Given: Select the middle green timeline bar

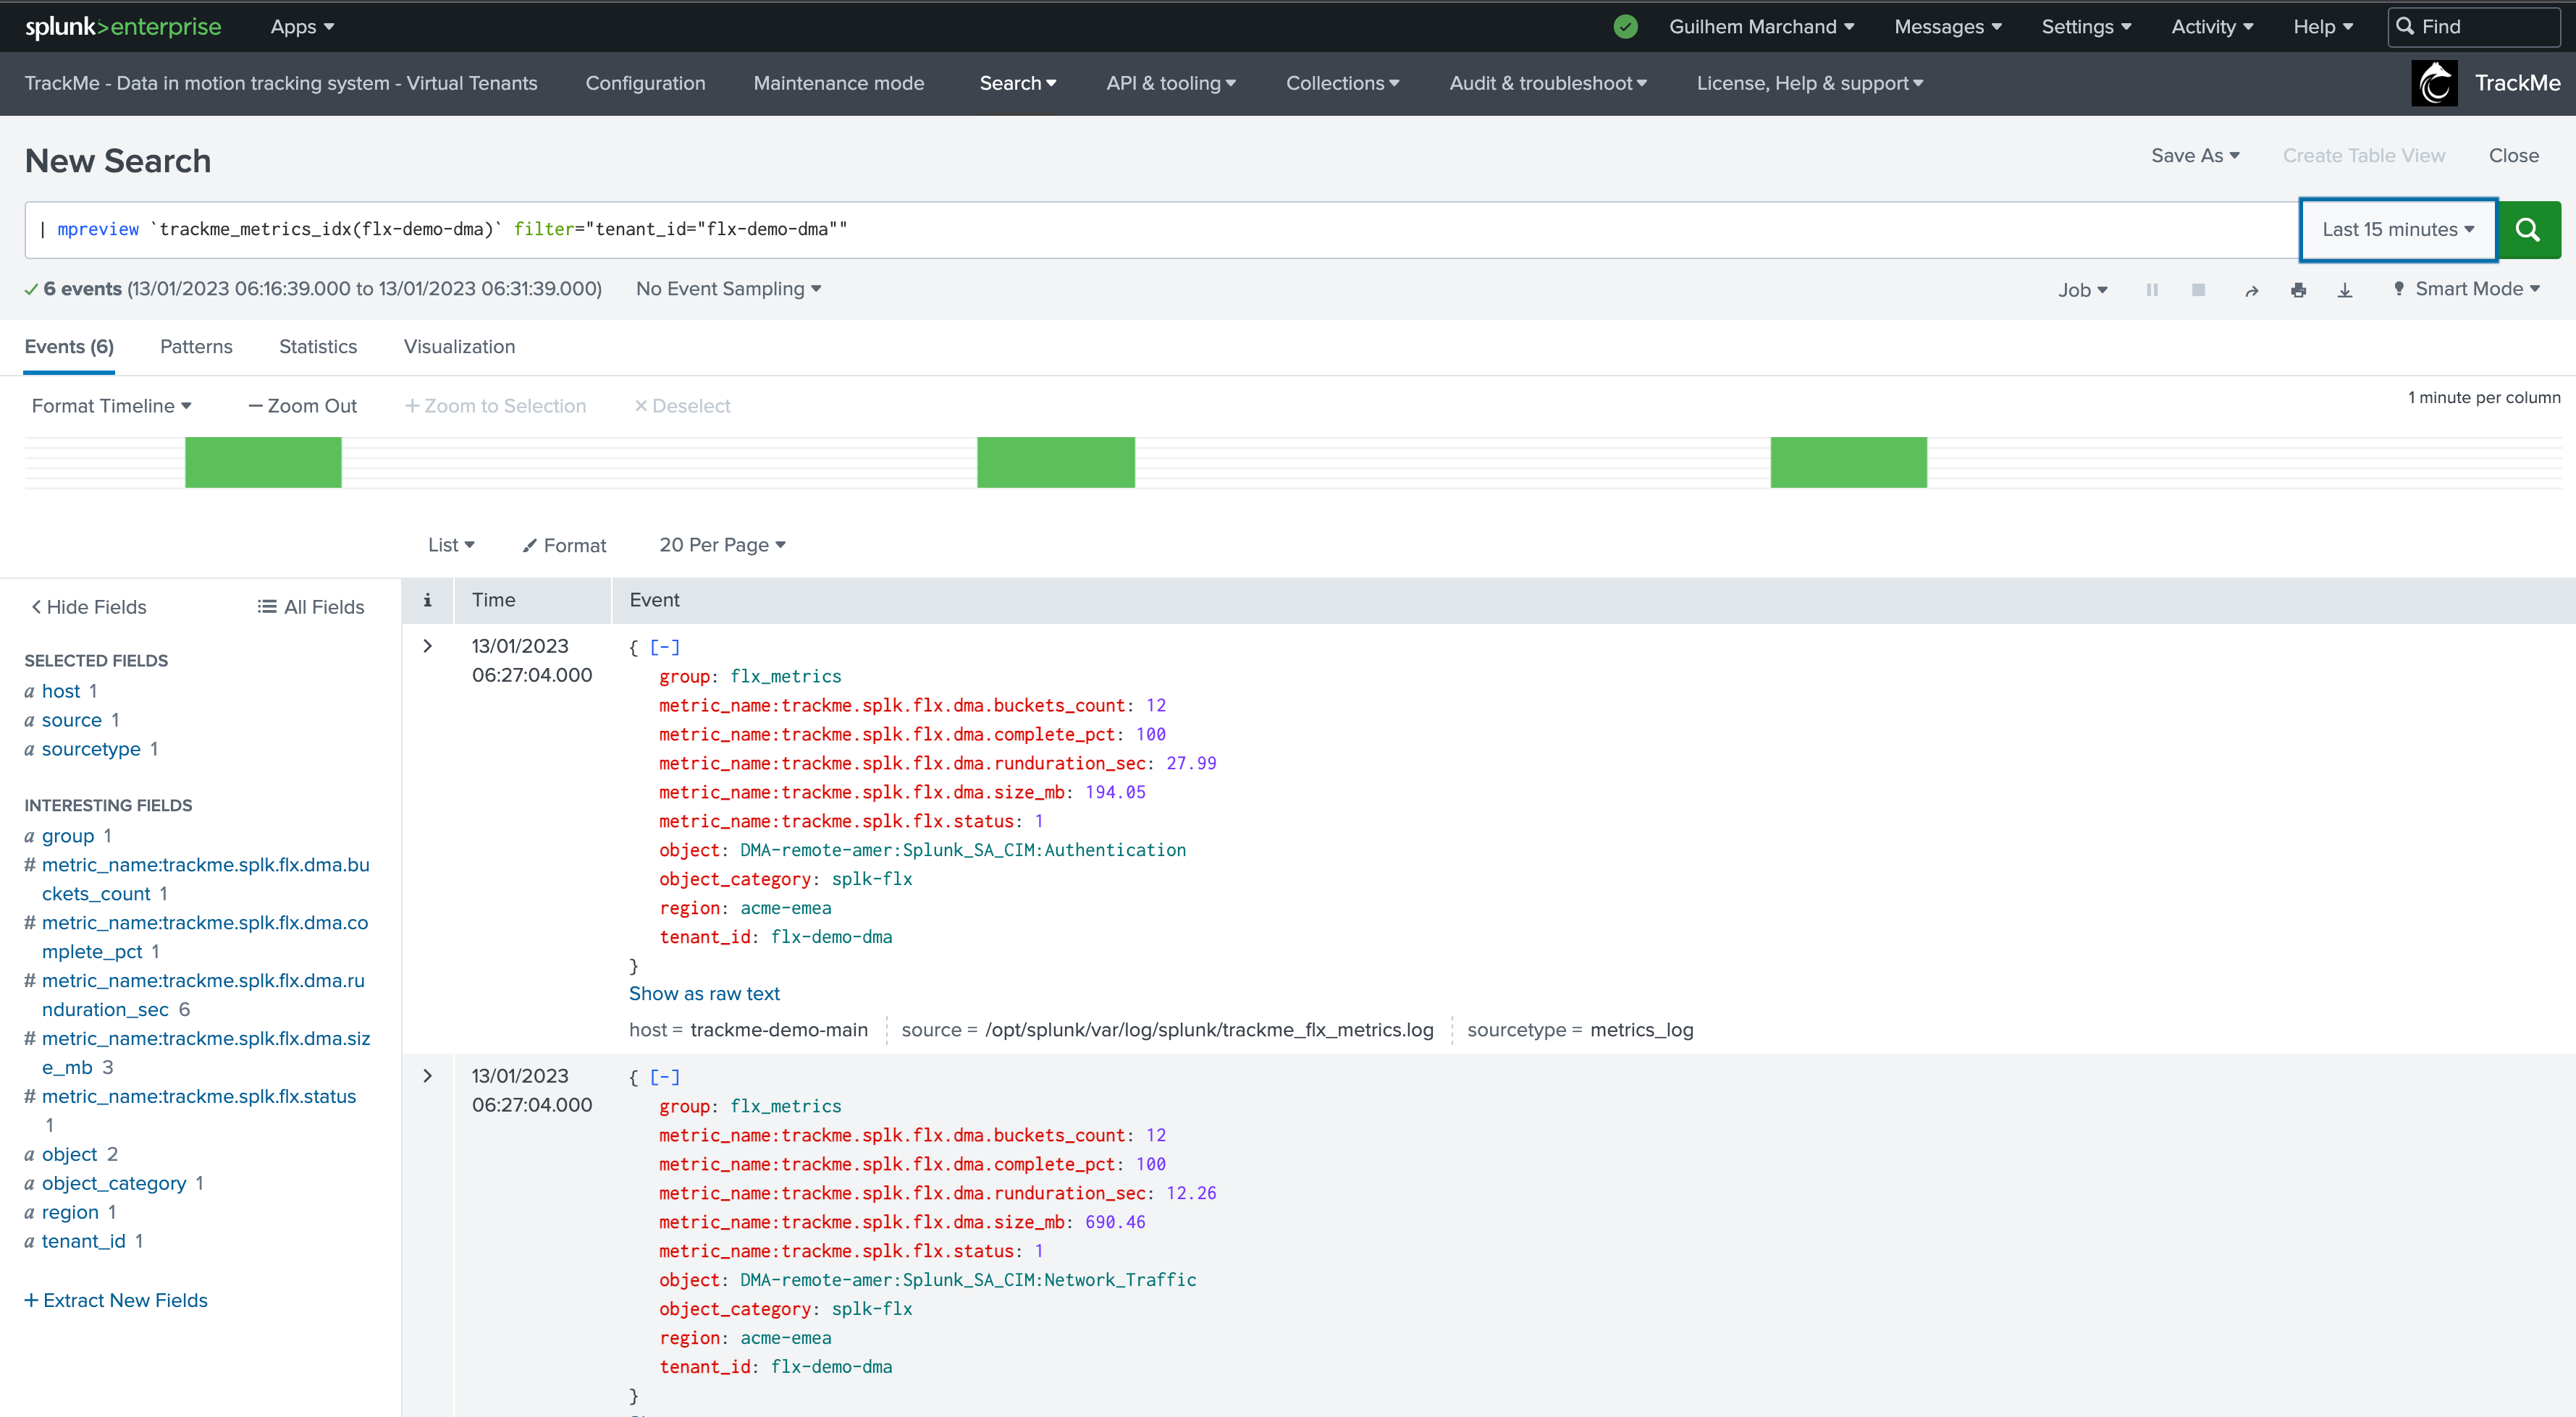Looking at the screenshot, I should [1056, 462].
